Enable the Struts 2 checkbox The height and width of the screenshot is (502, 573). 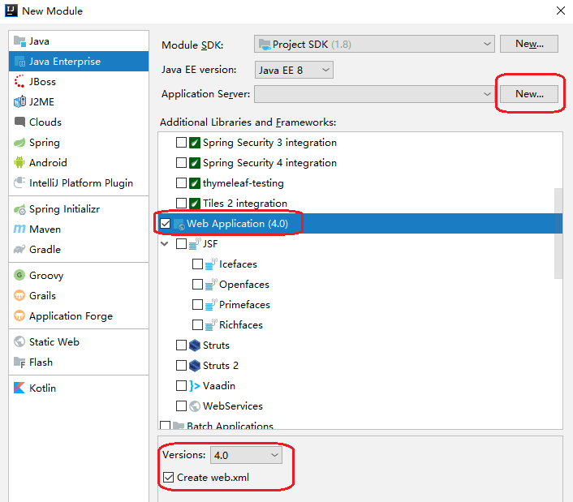click(182, 366)
